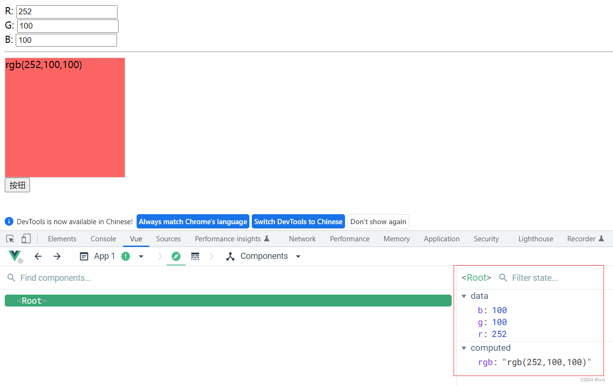Click the App 1 window icon
Screen dimensions: 613x386
[84, 256]
